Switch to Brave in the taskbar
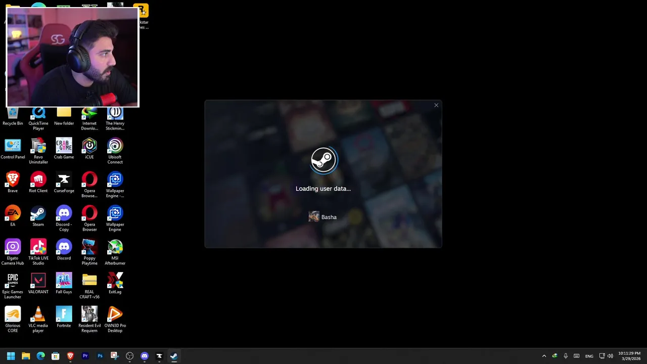The image size is (647, 364). (70, 356)
